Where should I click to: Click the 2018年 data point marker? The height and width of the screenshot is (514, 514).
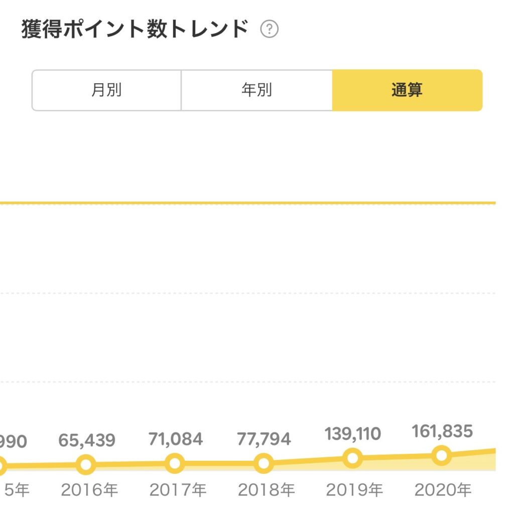tap(264, 463)
